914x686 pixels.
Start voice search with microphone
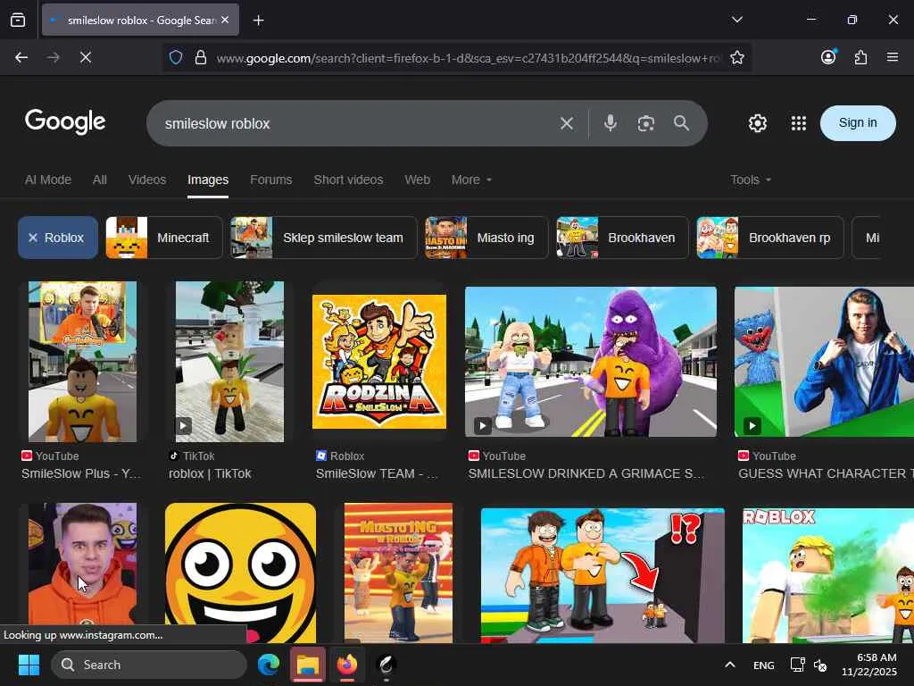pos(611,123)
